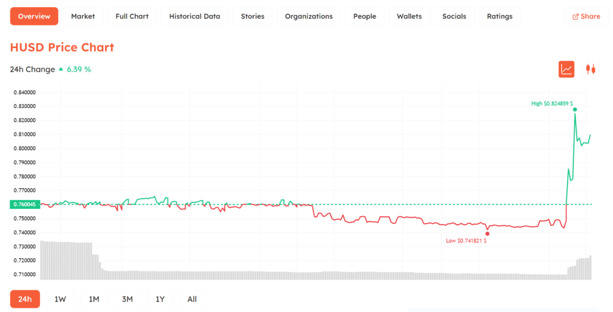Click the red Low price marker dot
Image resolution: width=613 pixels, height=312 pixels.
click(x=487, y=234)
